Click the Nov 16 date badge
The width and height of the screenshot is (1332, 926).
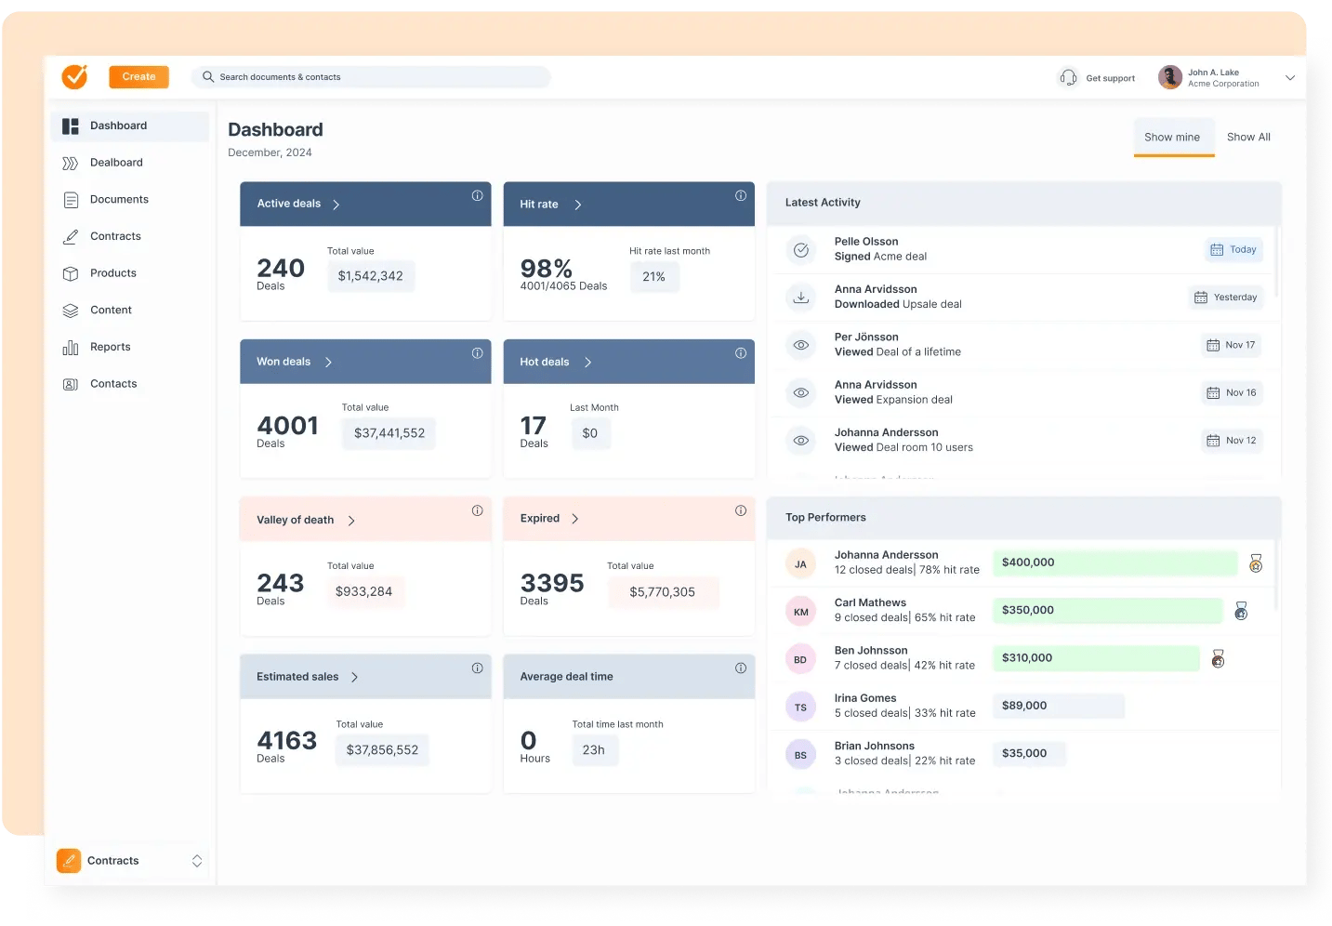click(1232, 393)
